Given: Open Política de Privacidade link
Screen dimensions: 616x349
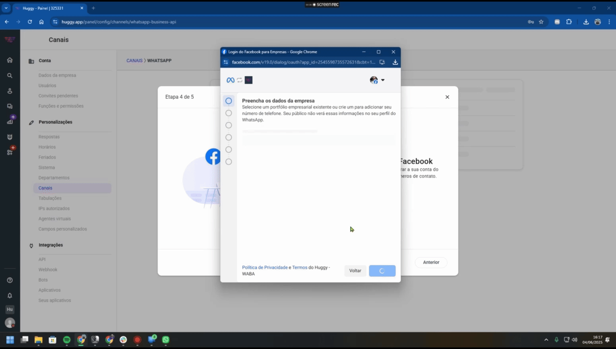Looking at the screenshot, I should point(265,268).
